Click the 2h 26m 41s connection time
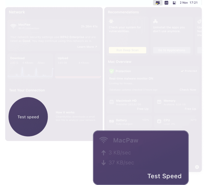This screenshot has height=185, width=207. [x=89, y=26]
